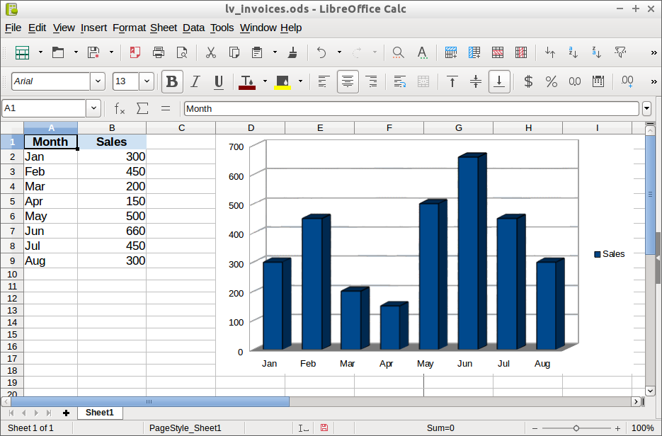The height and width of the screenshot is (436, 662).
Task: Click the Undo arrow icon
Action: pos(321,52)
